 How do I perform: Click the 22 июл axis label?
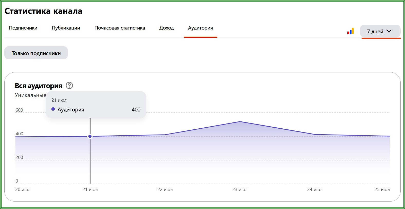point(165,189)
